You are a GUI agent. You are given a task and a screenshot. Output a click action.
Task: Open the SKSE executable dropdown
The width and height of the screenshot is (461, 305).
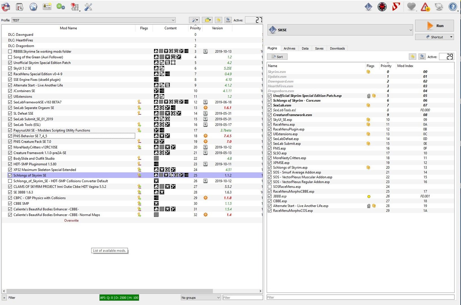340,30
